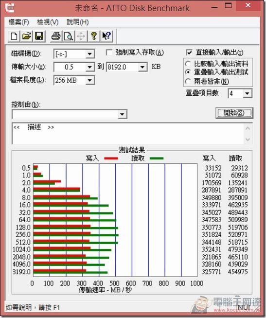
Task: Expand the 磁碟機 drive dropdown
Action: point(89,54)
